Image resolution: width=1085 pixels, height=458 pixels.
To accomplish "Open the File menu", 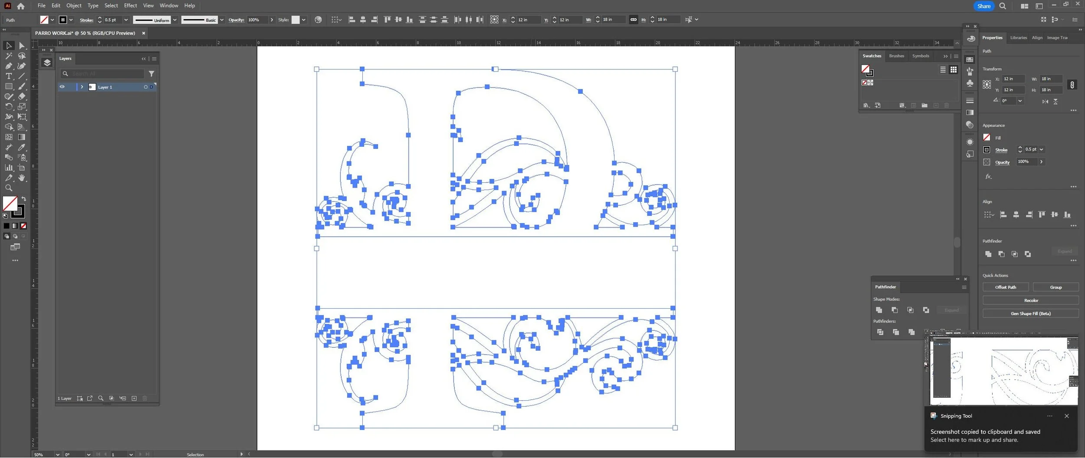I will 41,6.
